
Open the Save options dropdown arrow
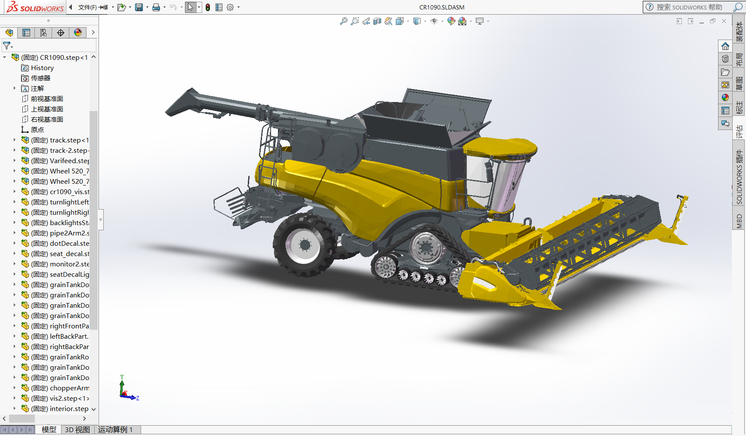point(147,7)
